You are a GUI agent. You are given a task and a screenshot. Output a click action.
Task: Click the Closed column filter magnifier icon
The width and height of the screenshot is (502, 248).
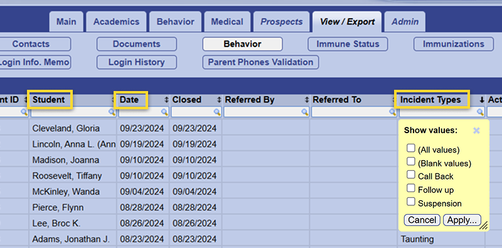[x=217, y=112]
